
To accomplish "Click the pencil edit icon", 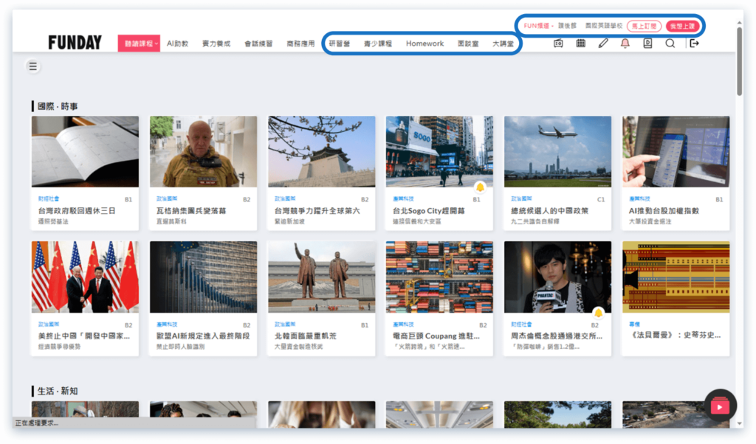I will (x=603, y=44).
